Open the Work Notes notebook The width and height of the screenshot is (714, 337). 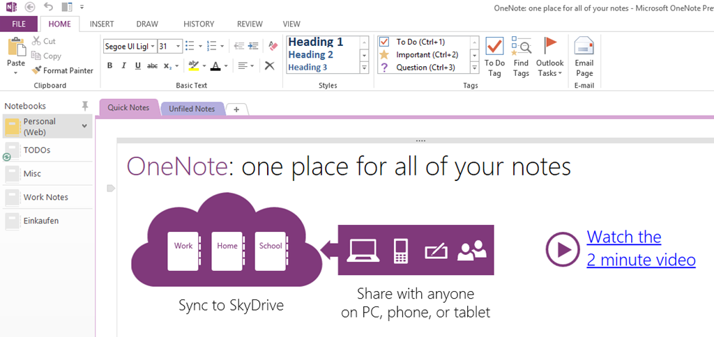[x=47, y=197]
